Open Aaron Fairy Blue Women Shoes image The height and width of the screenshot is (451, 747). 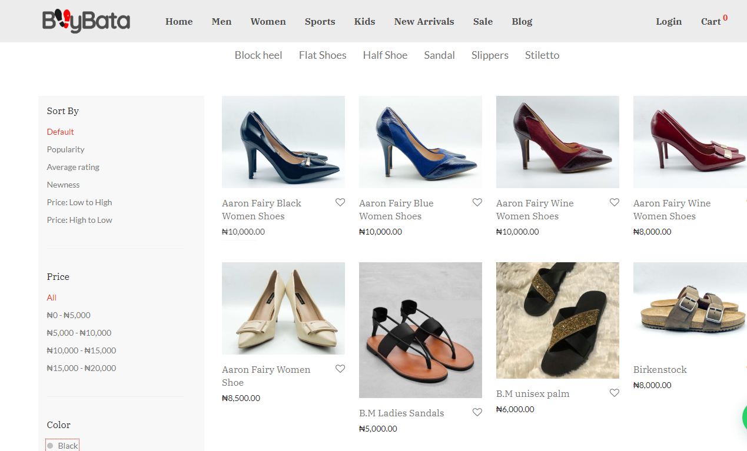coord(420,142)
